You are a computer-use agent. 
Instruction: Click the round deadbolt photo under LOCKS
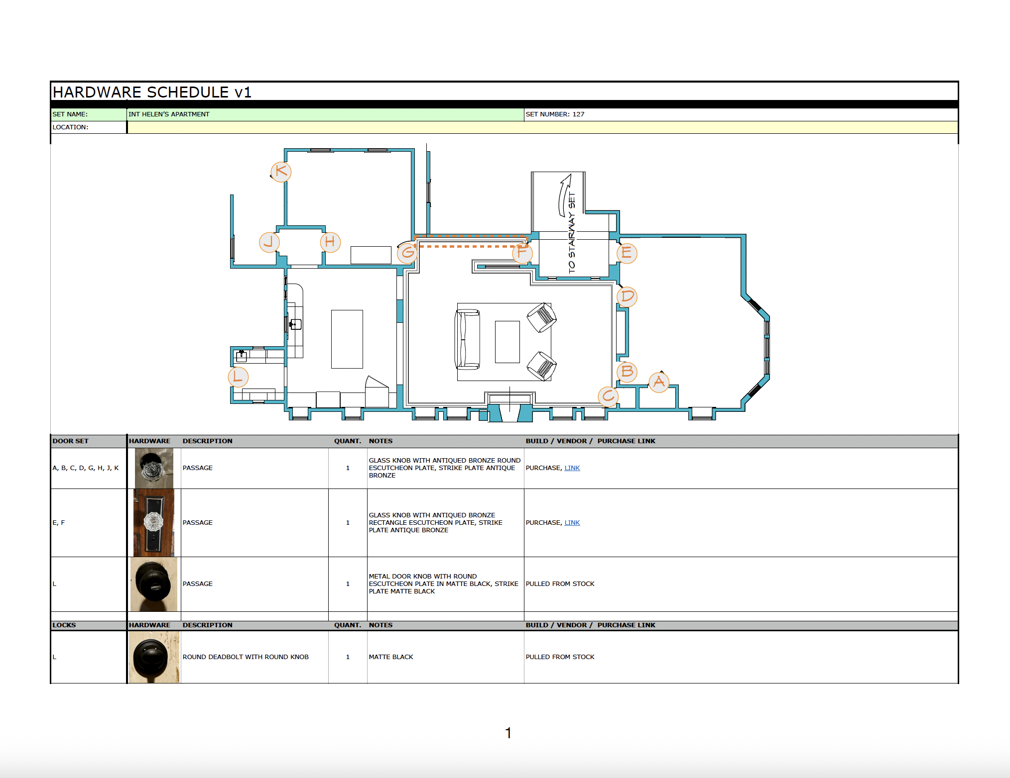(x=154, y=657)
